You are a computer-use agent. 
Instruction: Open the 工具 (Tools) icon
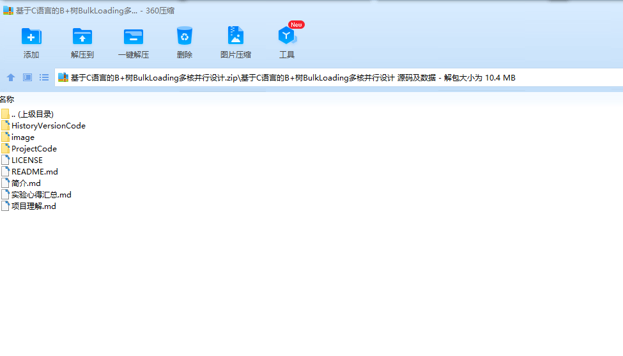point(286,36)
